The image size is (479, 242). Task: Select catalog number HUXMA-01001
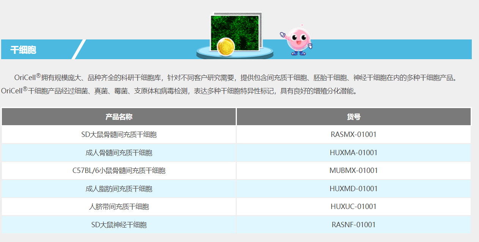click(353, 153)
